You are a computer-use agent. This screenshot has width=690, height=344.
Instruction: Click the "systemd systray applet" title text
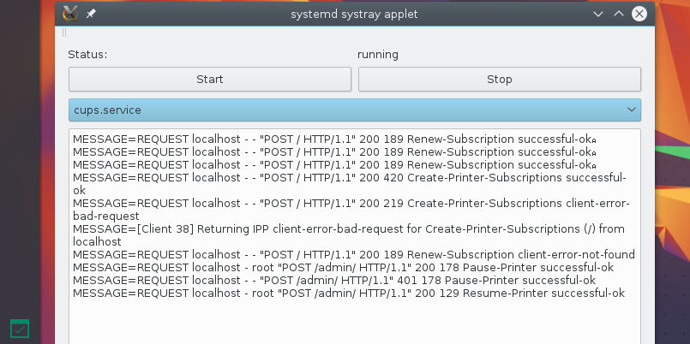point(354,14)
